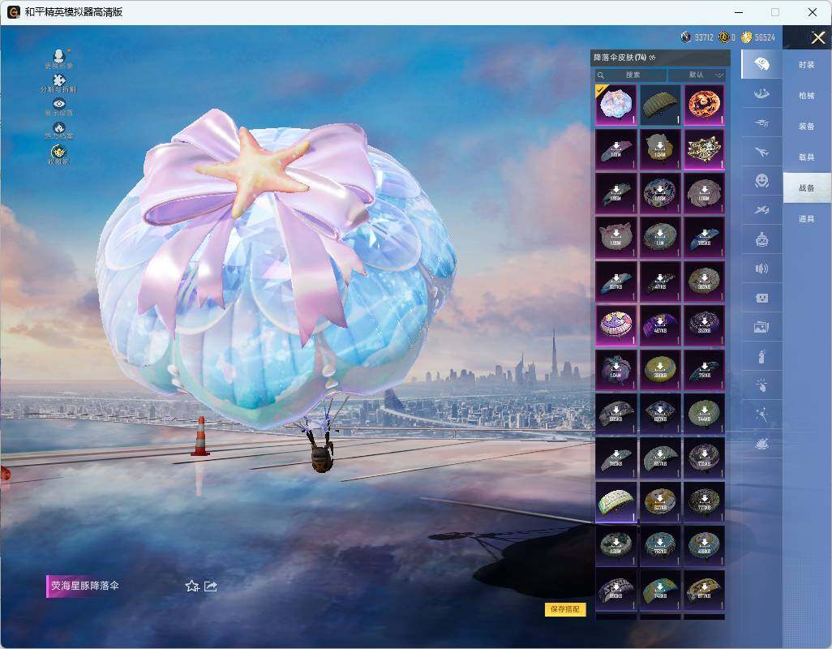Select the gold star-shaped parachute thumbnail
Image resolution: width=832 pixels, height=649 pixels.
pyautogui.click(x=704, y=149)
